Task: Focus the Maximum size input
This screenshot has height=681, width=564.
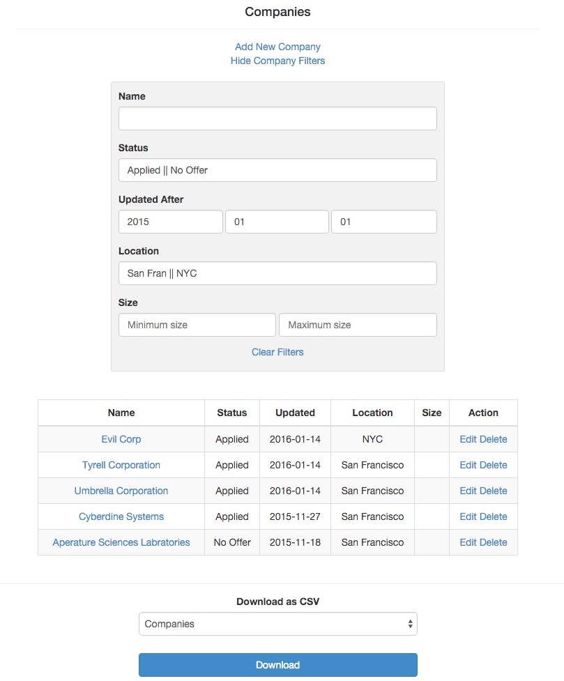Action: [x=358, y=325]
